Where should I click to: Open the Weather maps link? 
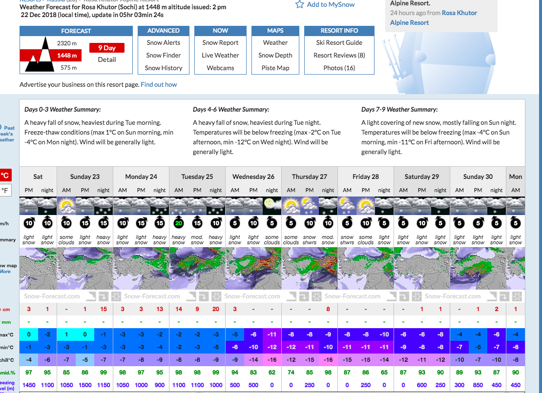(275, 42)
